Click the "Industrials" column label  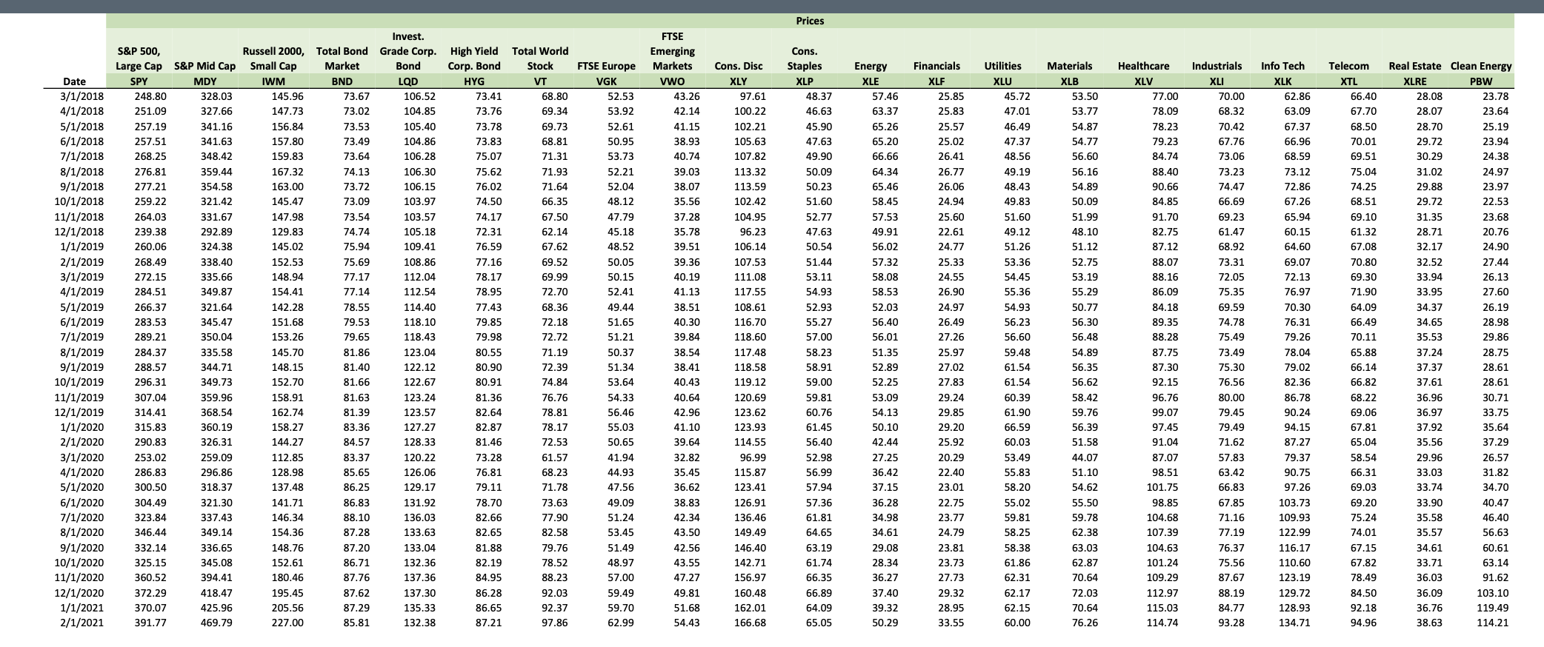pyautogui.click(x=1217, y=66)
